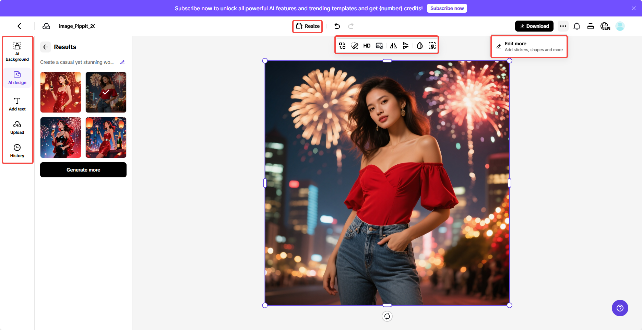Open the notifications bell

click(577, 26)
